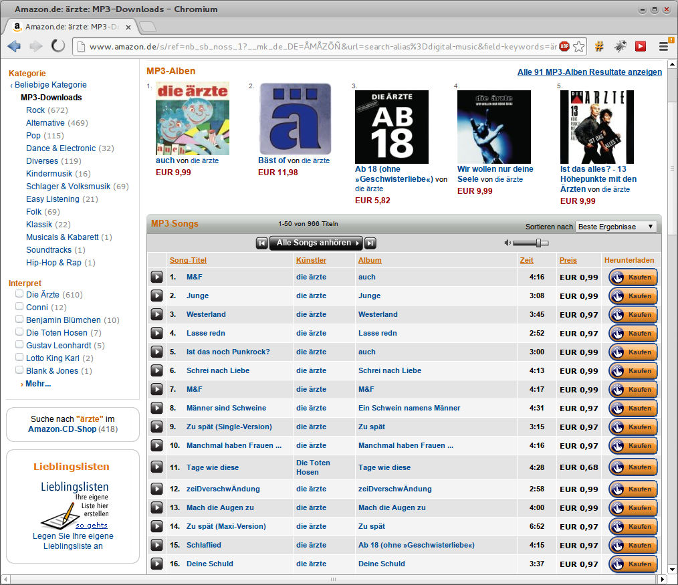Image resolution: width=678 pixels, height=585 pixels.
Task: Check the Die Ärzte interpret filter
Action: pyautogui.click(x=19, y=294)
